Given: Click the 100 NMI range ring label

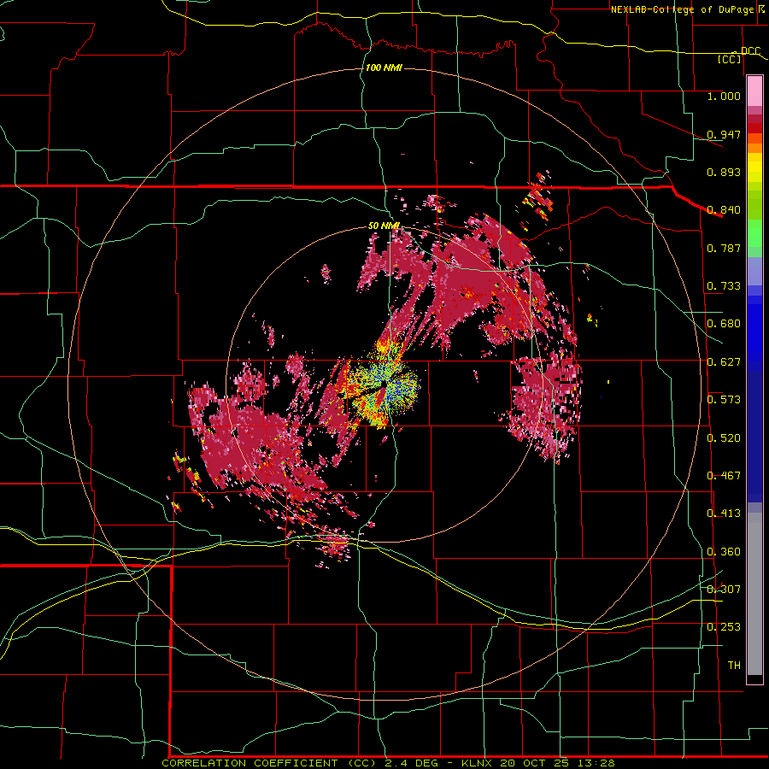Looking at the screenshot, I should coord(384,68).
